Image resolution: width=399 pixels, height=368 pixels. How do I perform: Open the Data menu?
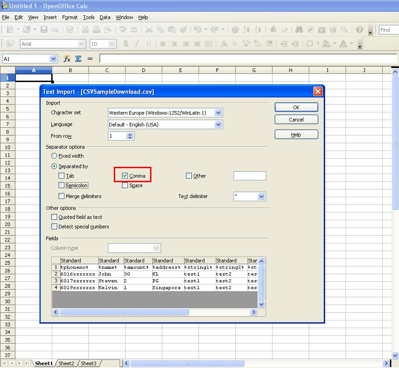click(x=105, y=17)
